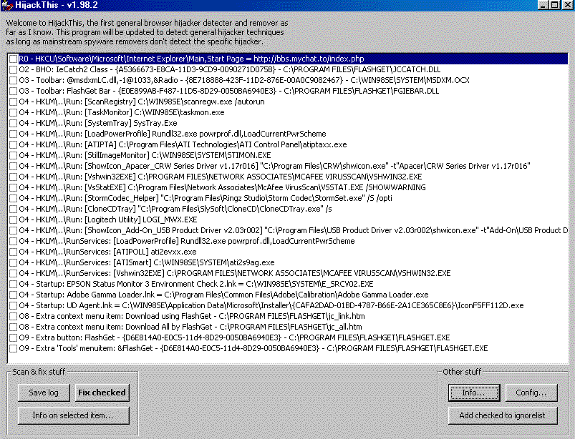
Task: Check the UD Agent.lnk startup checkbox
Action: click(13, 306)
